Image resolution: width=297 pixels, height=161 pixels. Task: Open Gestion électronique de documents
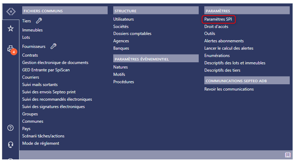coord(55,63)
